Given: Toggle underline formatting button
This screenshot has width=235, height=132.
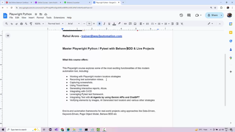Looking at the screenshot, I should [109, 23].
